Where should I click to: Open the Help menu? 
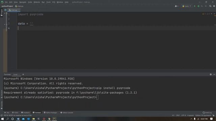pos(66,2)
